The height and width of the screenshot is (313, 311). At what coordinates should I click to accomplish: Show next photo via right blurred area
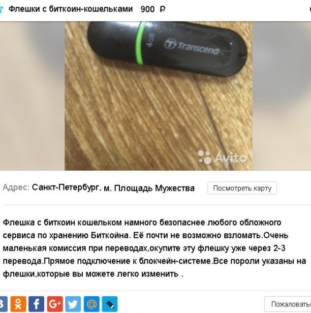[282, 96]
